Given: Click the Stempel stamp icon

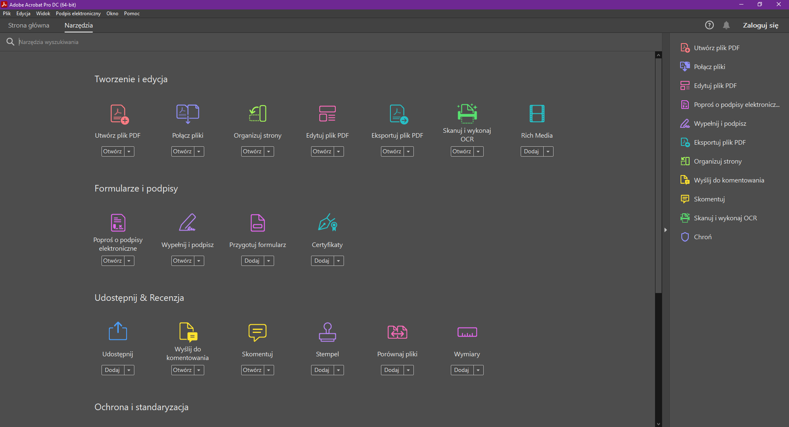Looking at the screenshot, I should pyautogui.click(x=328, y=332).
